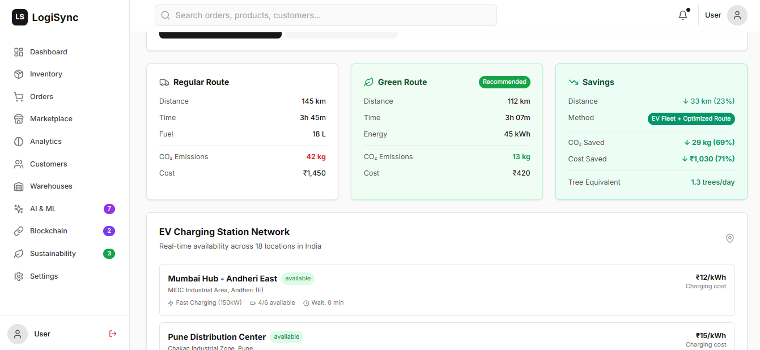Click the map pin icon in EV Charging Network
The width and height of the screenshot is (760, 350).
(730, 238)
